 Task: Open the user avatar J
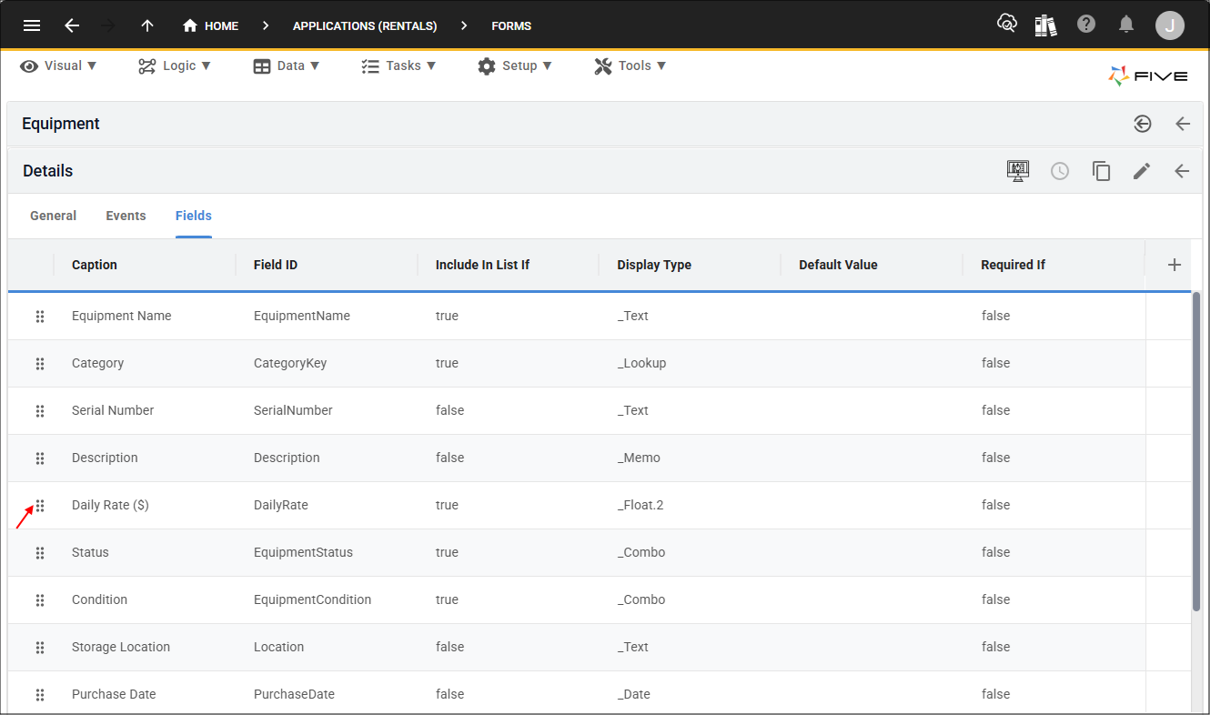(1170, 25)
